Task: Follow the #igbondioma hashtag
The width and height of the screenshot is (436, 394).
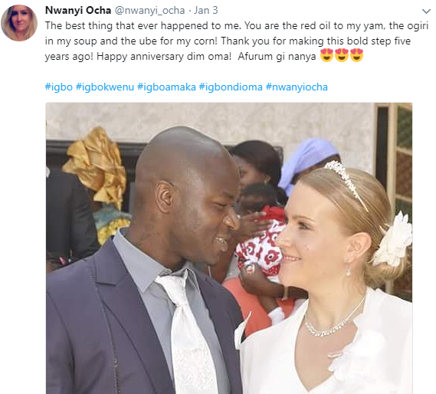Action: click(231, 87)
